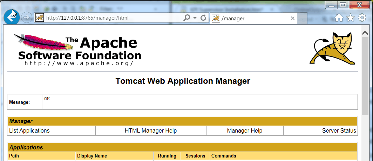Click the Commands column header
The image size is (373, 161).
(284, 156)
